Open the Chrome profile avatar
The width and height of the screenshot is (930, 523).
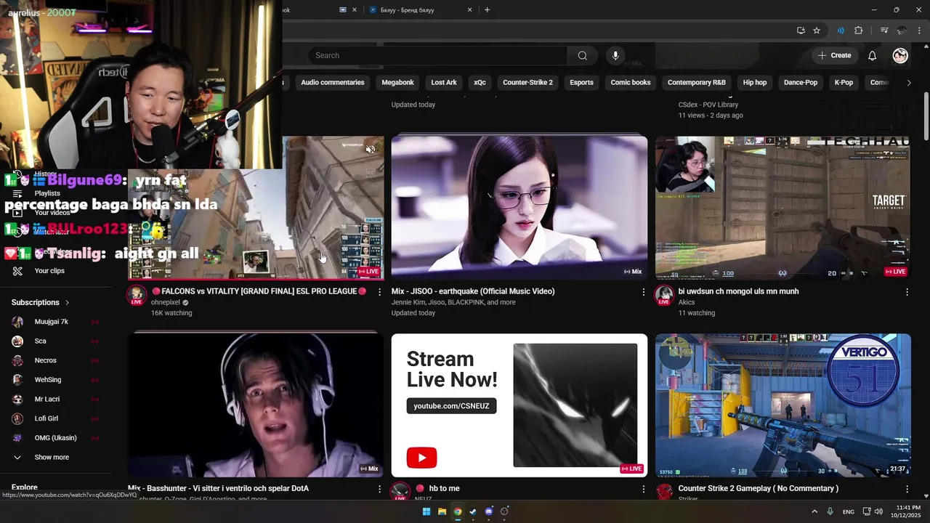[902, 31]
